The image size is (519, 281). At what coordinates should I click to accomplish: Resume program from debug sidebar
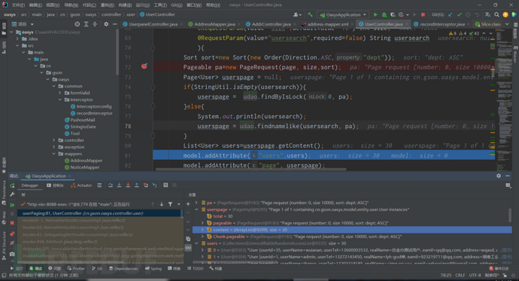(12, 205)
